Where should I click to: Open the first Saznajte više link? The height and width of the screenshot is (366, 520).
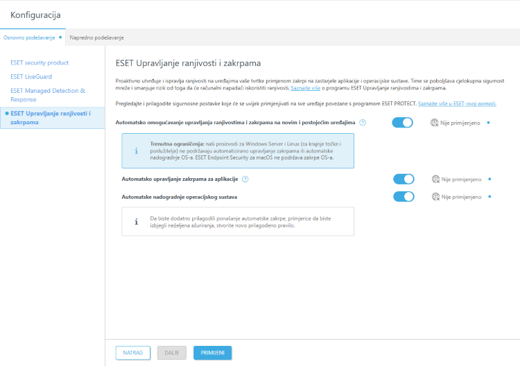[306, 88]
